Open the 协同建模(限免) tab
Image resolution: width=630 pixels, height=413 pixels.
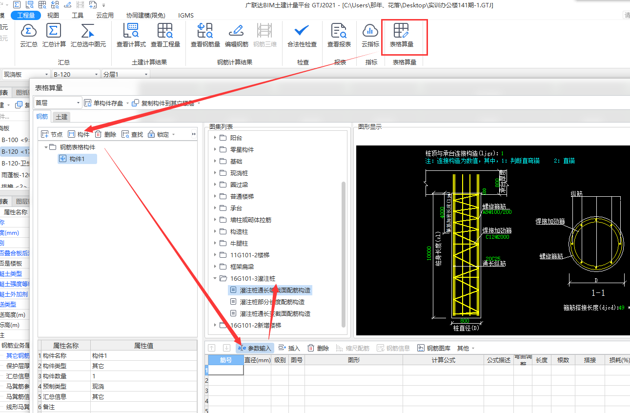tap(145, 15)
